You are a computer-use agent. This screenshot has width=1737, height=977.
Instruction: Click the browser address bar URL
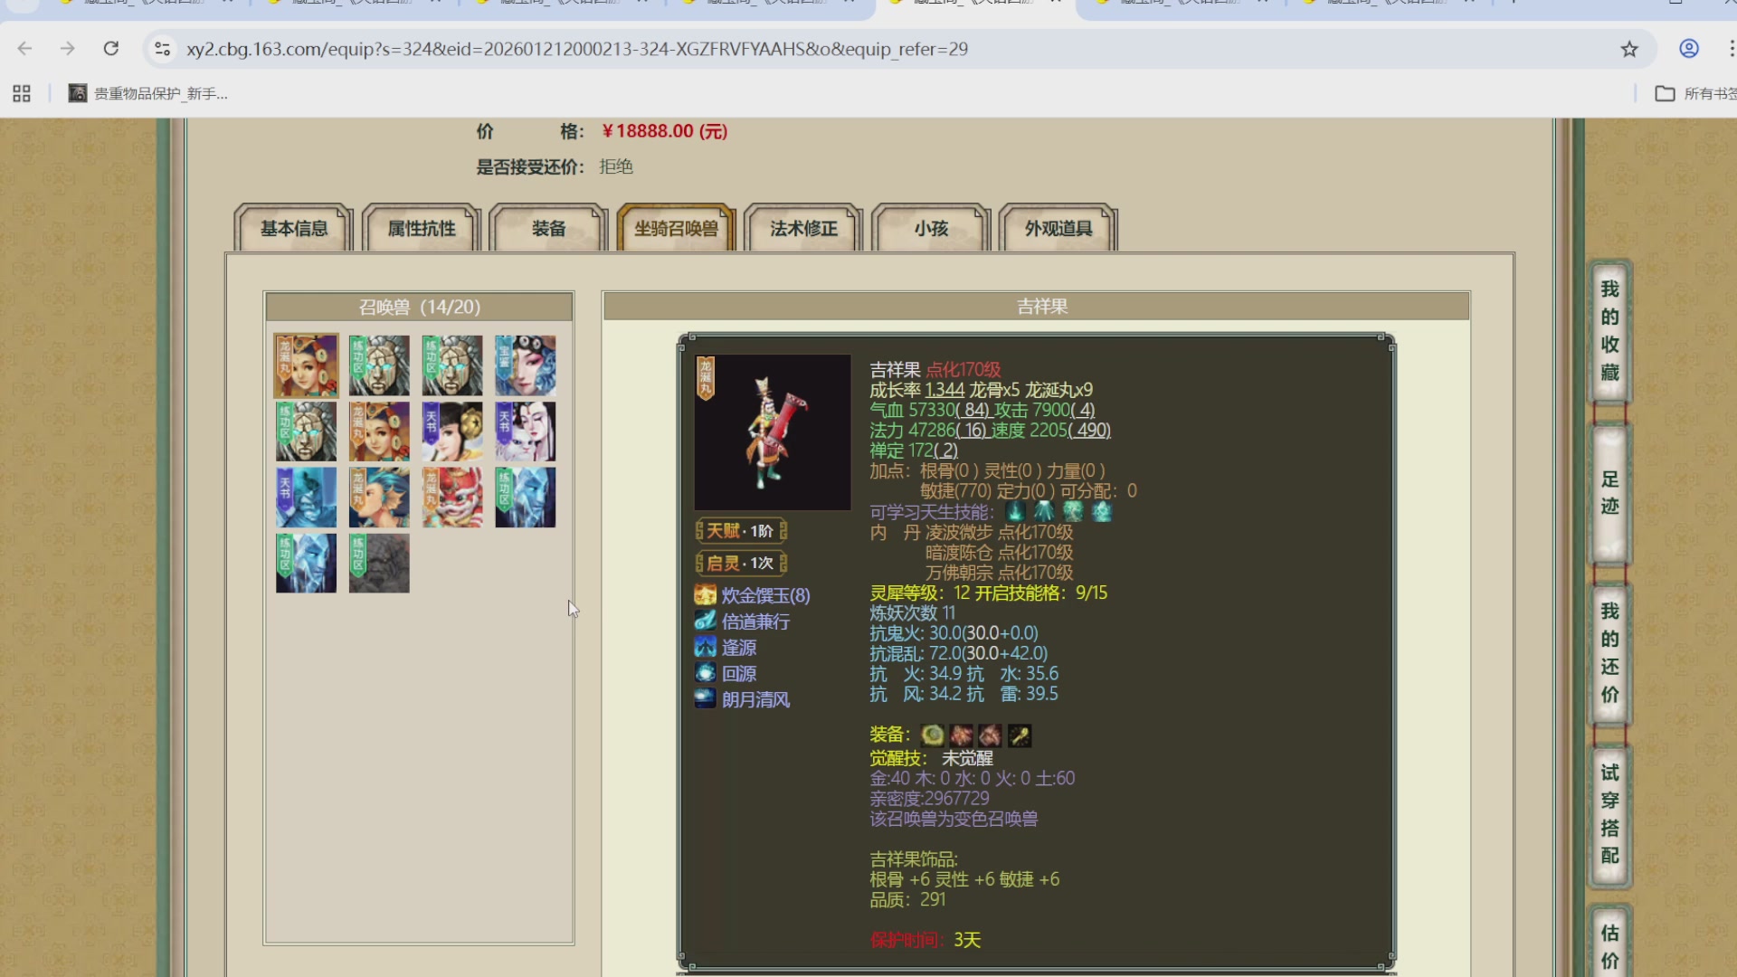577,49
